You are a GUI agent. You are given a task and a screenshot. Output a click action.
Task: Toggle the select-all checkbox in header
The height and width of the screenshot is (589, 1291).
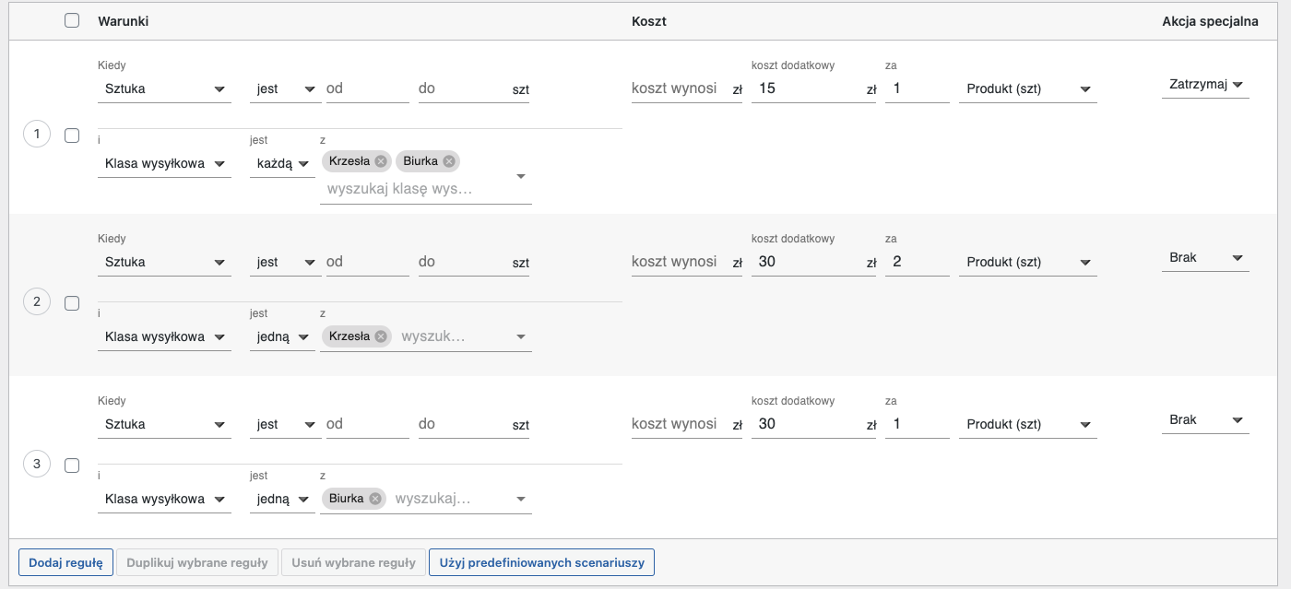point(72,21)
